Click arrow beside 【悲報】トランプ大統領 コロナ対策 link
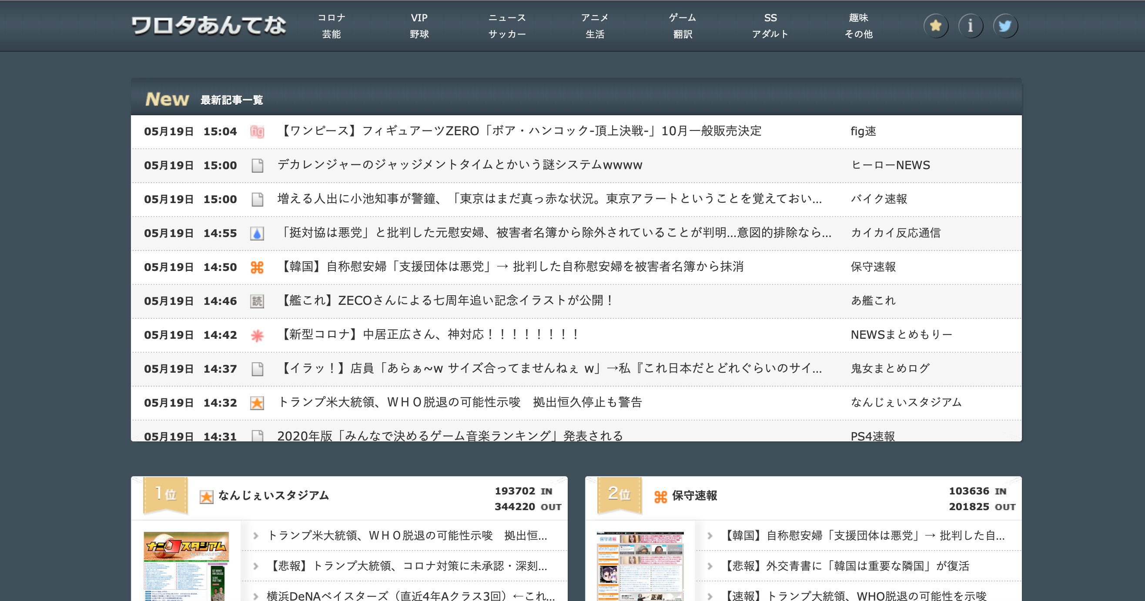Screen dimensions: 1145x601 (256, 566)
